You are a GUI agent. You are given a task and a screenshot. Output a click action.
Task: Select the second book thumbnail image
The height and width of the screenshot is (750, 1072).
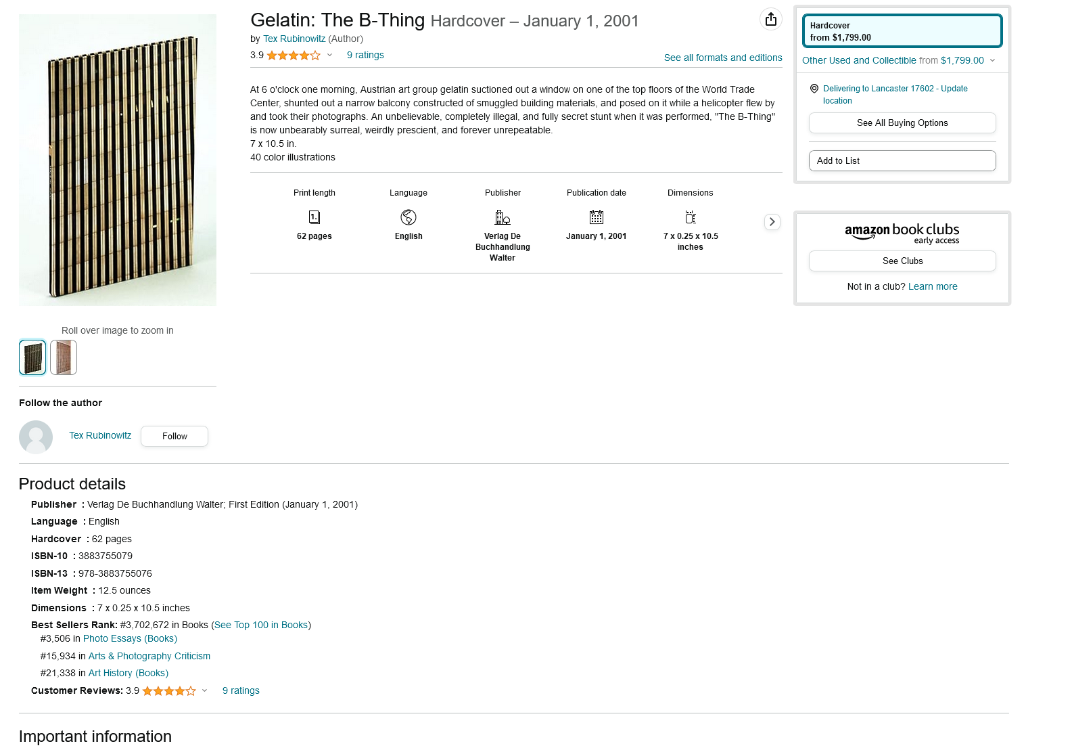tap(64, 357)
